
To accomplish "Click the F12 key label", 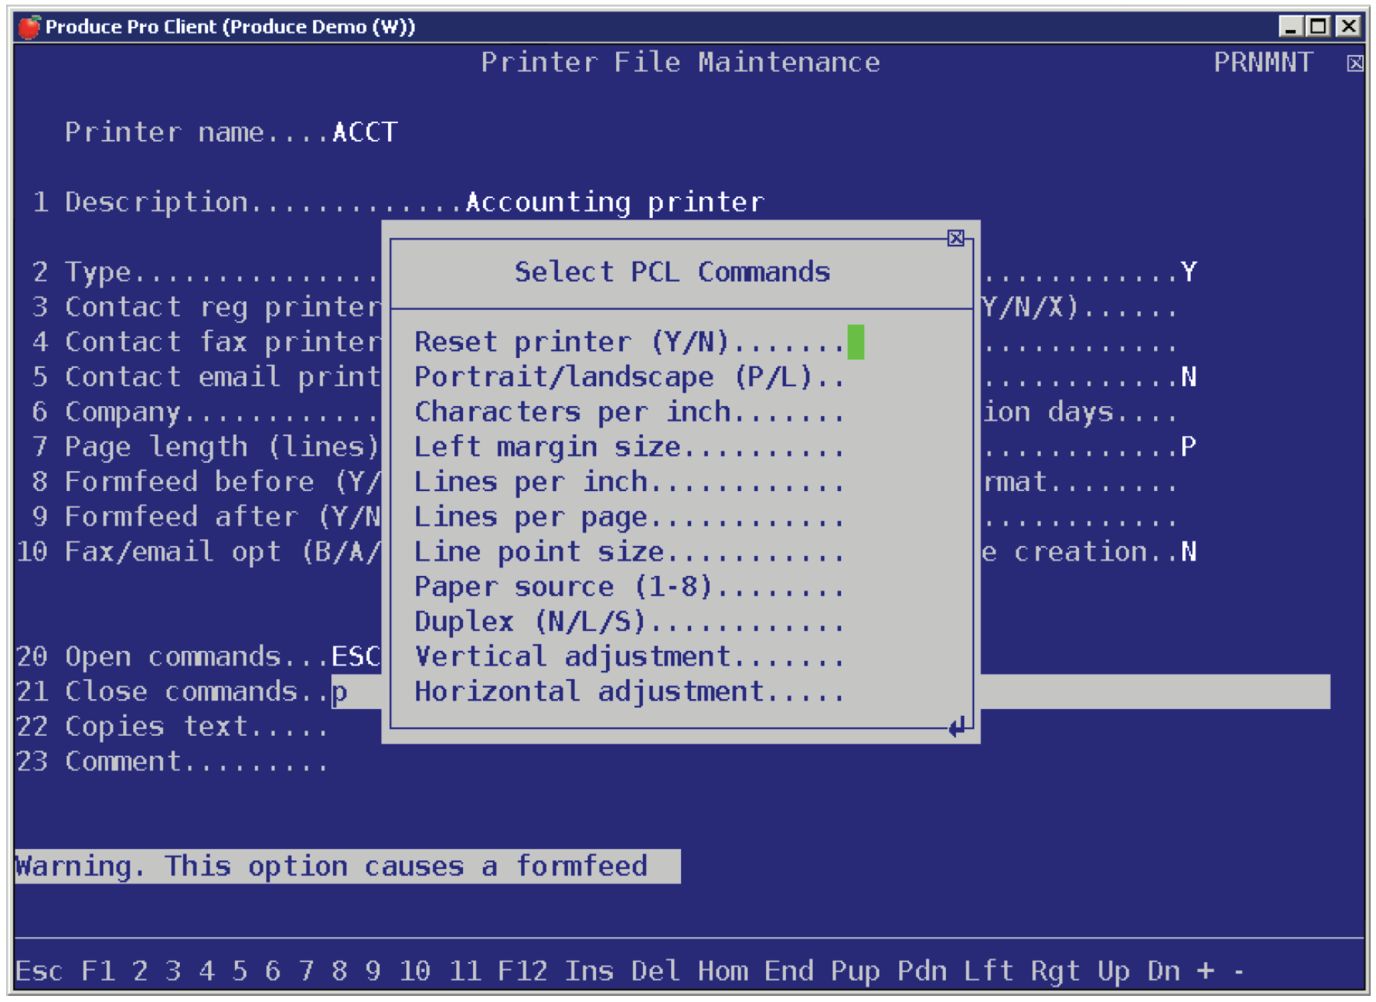I will [x=522, y=970].
